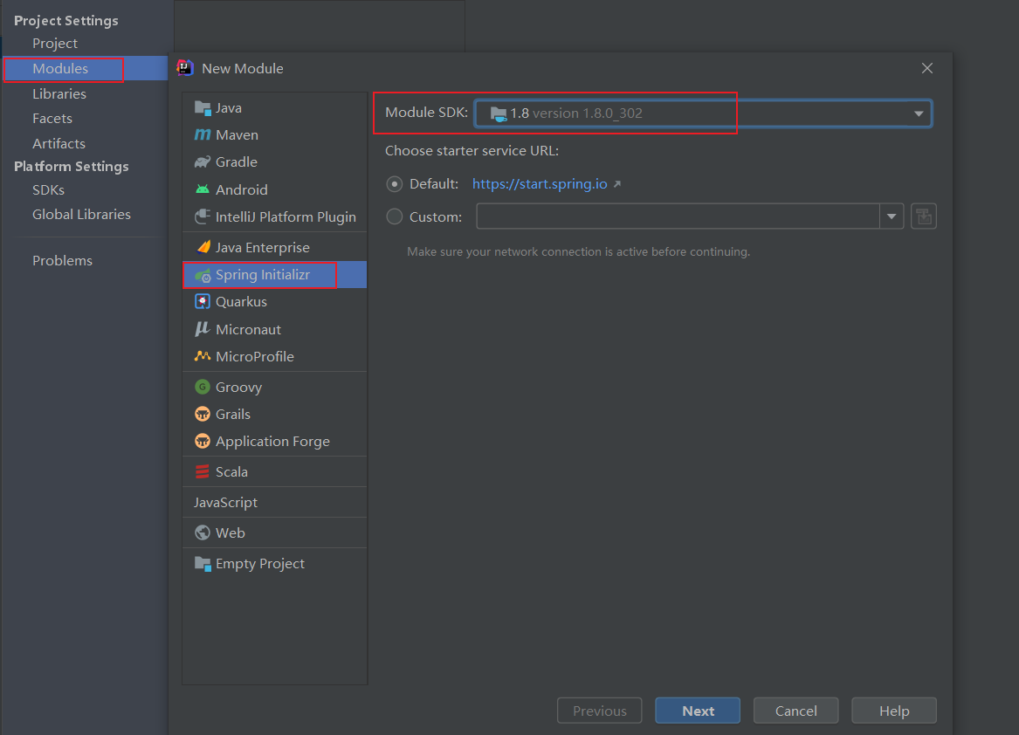1019x735 pixels.
Task: Click the Micronaut mu icon
Action: point(203,329)
